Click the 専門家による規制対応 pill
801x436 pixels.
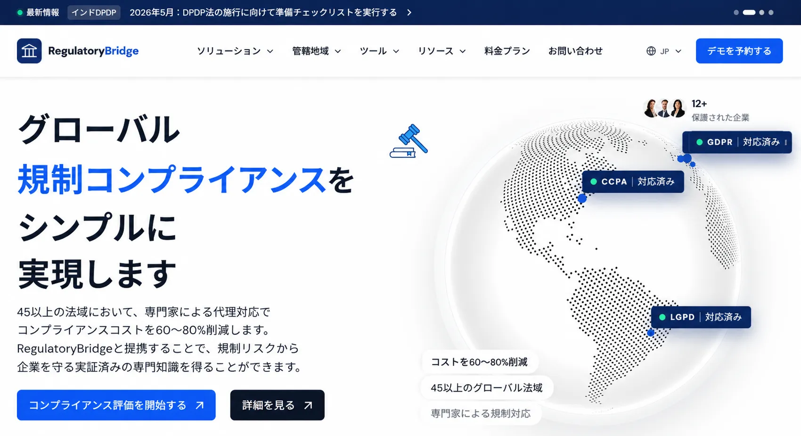pyautogui.click(x=481, y=413)
